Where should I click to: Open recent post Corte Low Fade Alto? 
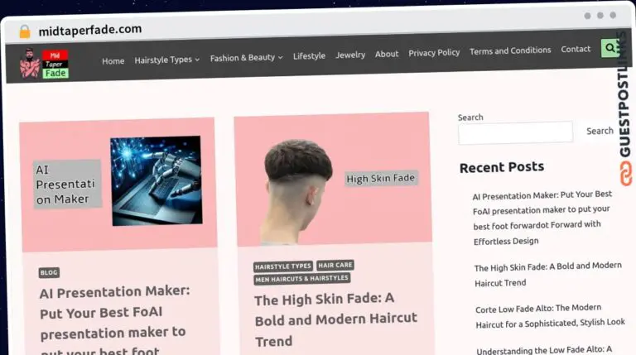pyautogui.click(x=551, y=315)
